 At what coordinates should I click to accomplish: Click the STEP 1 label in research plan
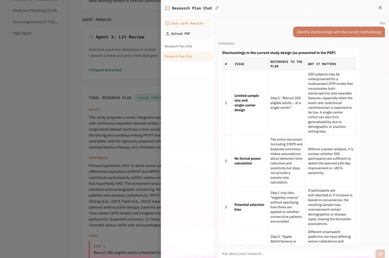(x=99, y=246)
